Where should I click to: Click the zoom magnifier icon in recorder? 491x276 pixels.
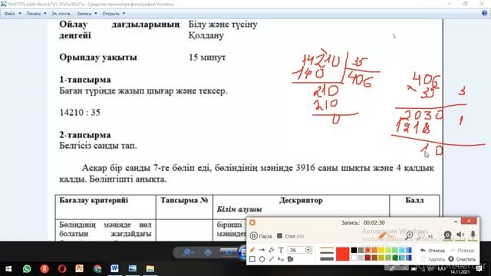pyautogui.click(x=409, y=235)
